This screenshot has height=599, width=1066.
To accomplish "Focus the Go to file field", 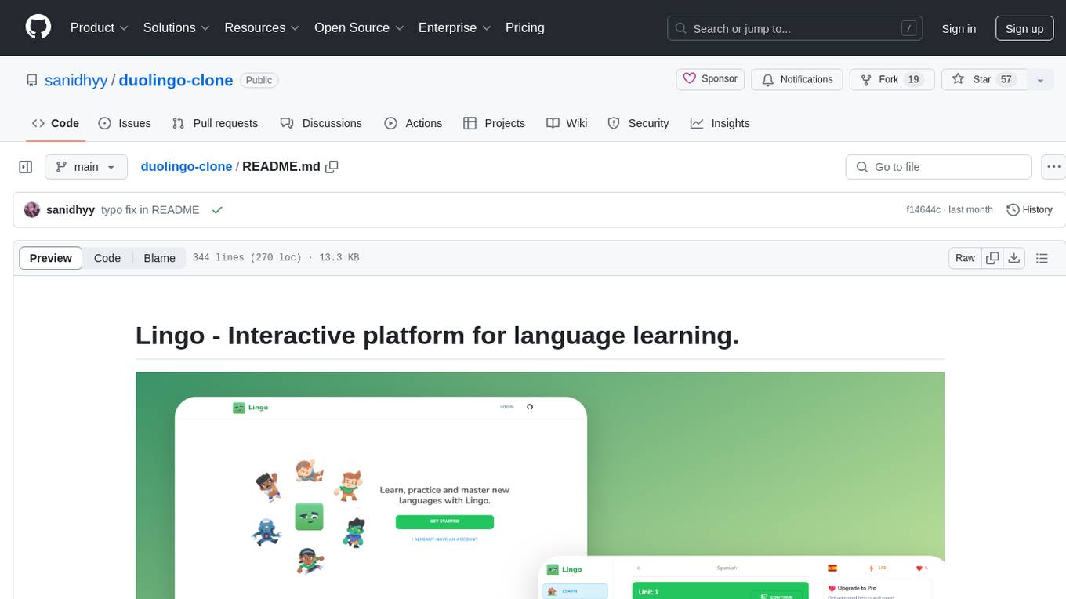I will pyautogui.click(x=938, y=167).
